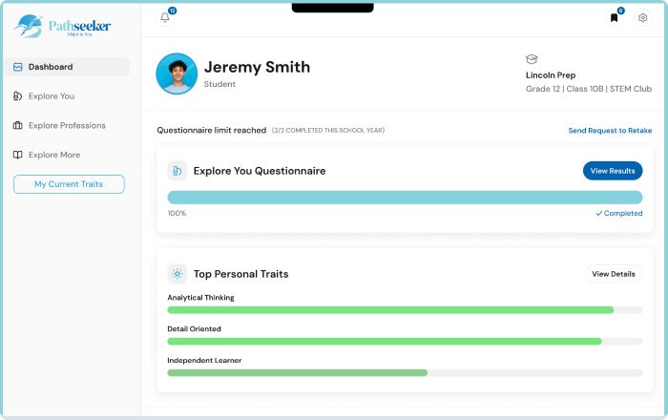Click the View Details button
The height and width of the screenshot is (420, 668).
[x=613, y=274]
